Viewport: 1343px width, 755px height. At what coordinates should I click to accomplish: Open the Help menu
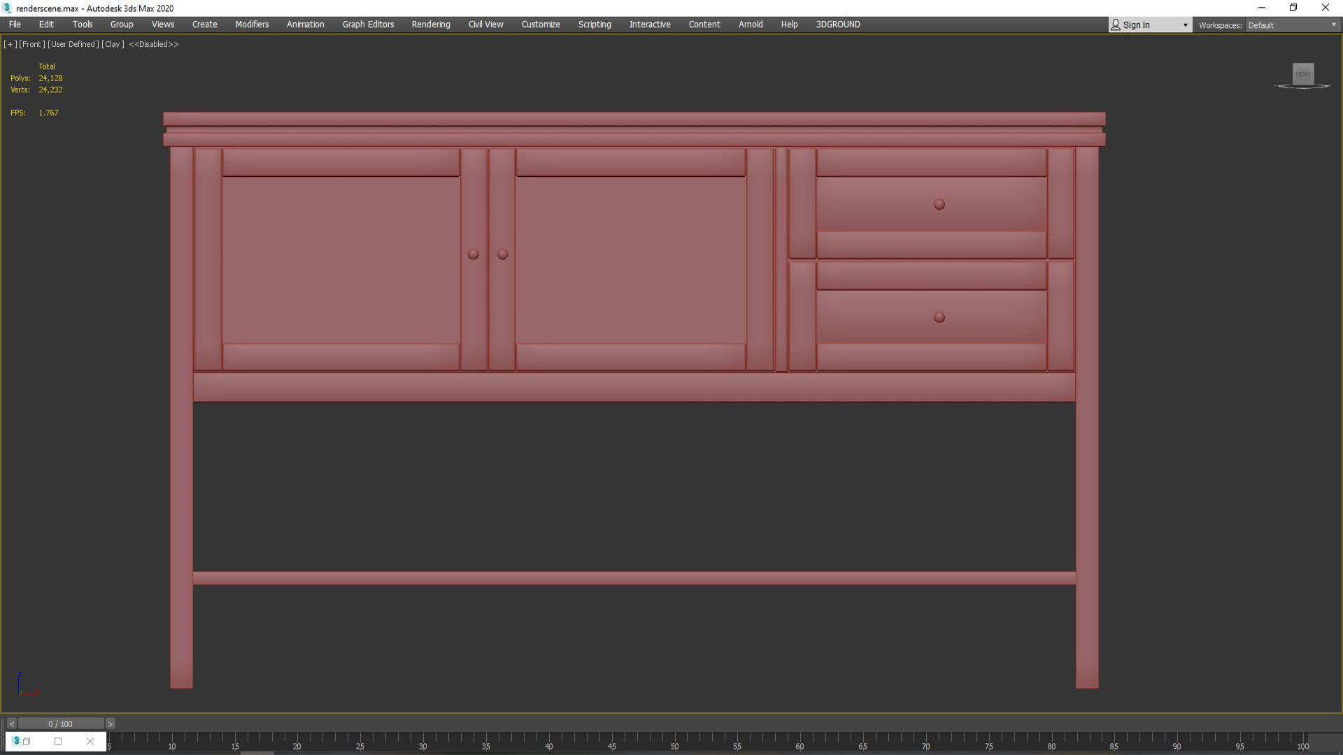789,24
